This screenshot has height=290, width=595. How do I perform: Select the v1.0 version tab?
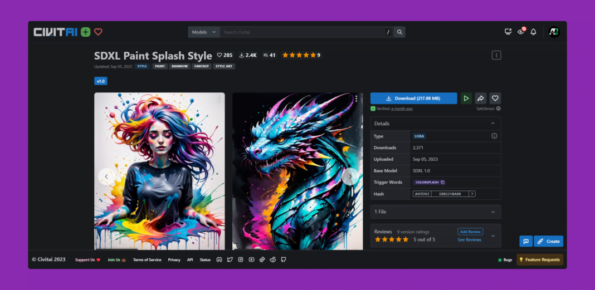point(101,81)
